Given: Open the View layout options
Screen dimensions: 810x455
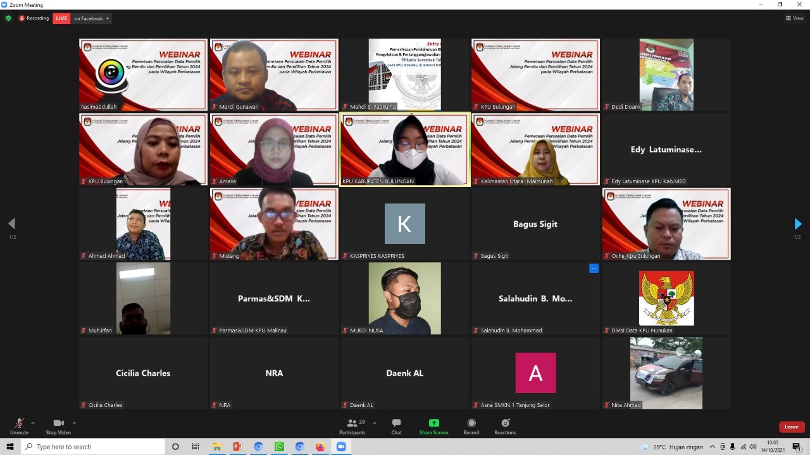Looking at the screenshot, I should (794, 18).
